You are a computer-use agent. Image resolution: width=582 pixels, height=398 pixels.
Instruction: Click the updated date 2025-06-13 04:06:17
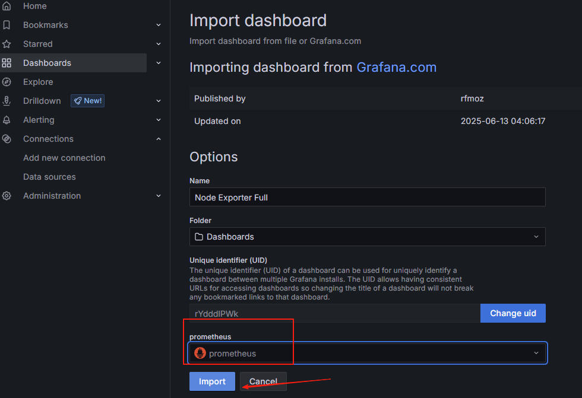click(x=503, y=121)
